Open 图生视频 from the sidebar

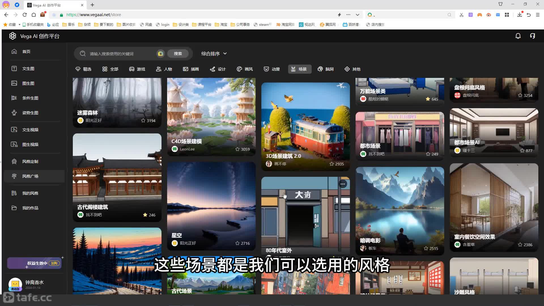(30, 144)
